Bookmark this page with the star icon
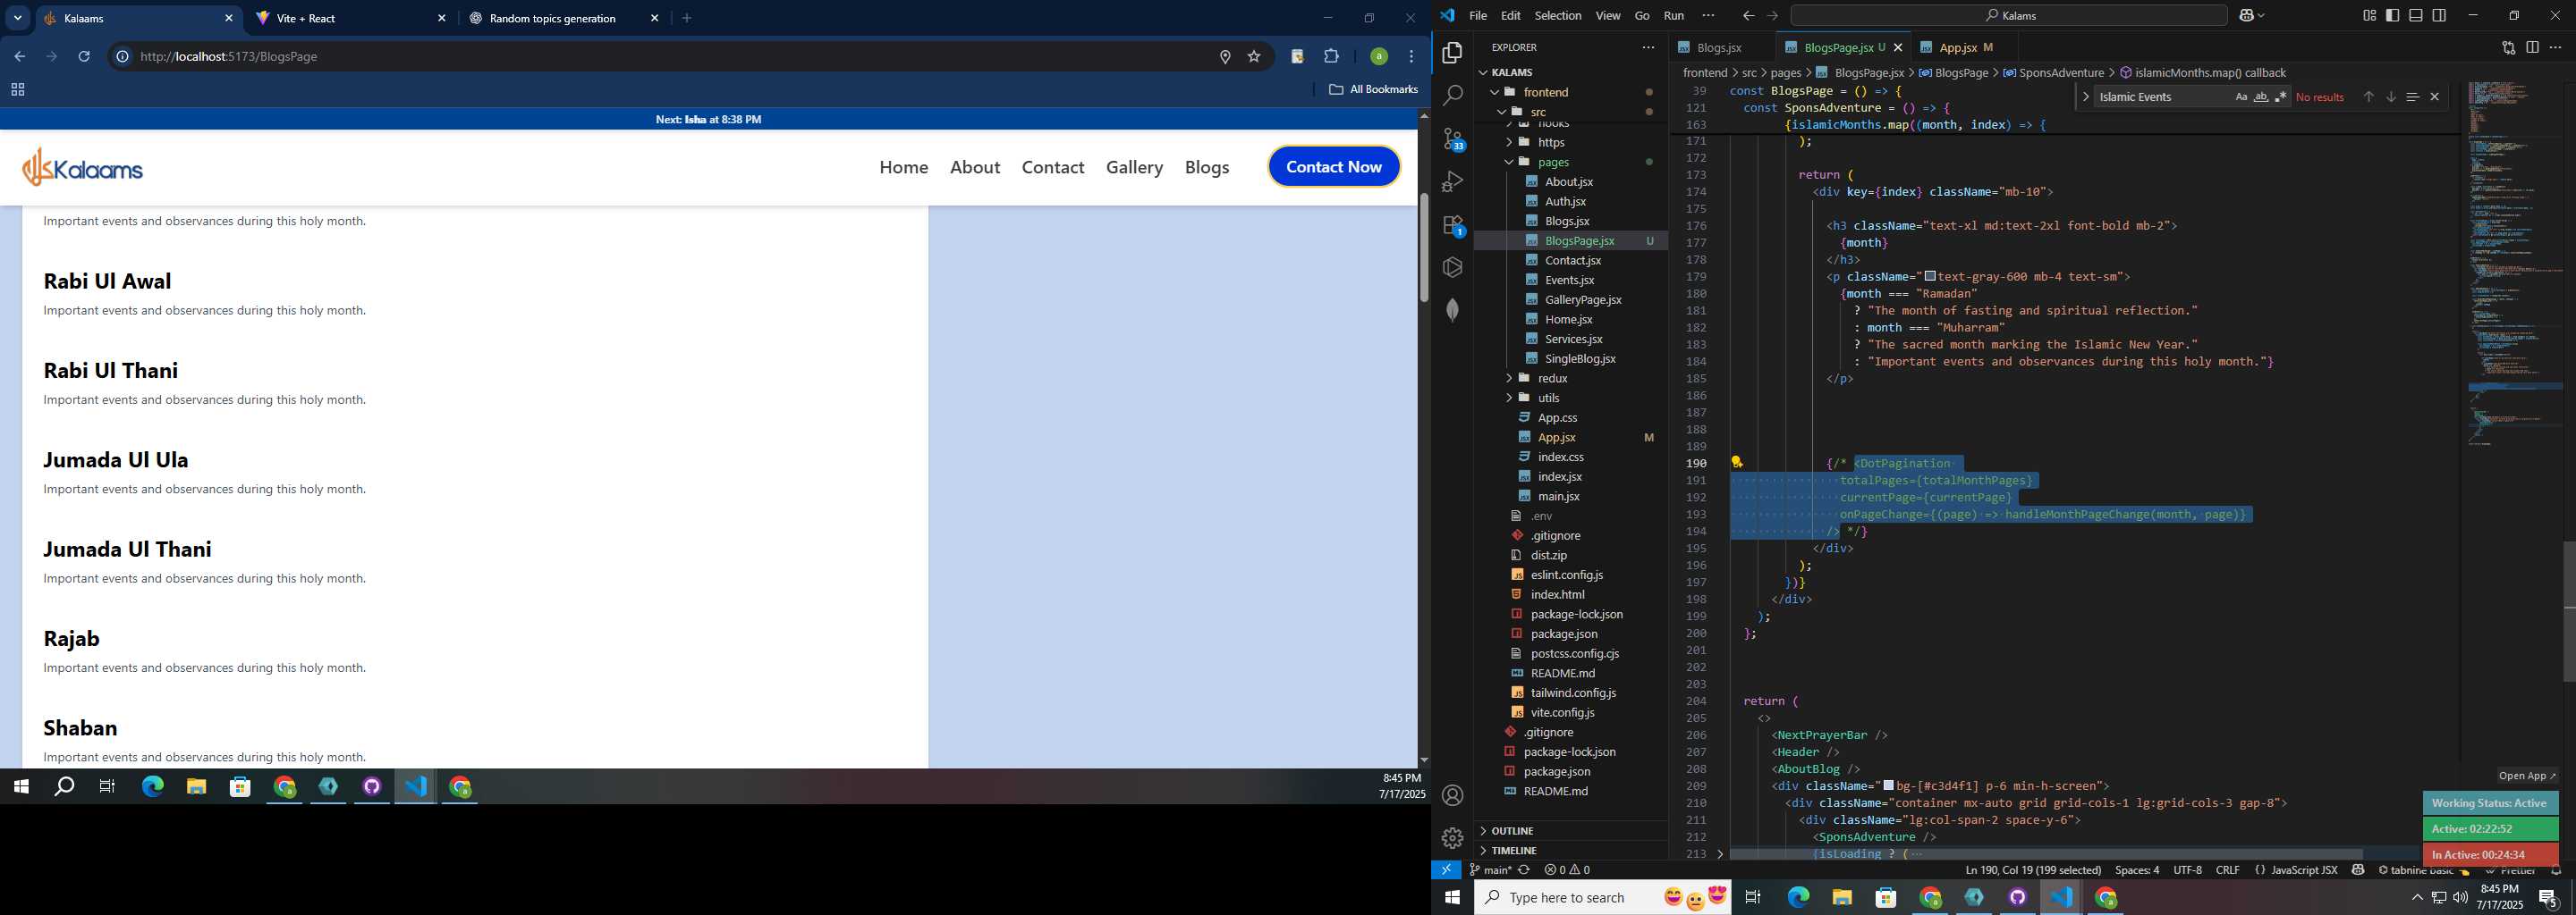The image size is (2576, 915). point(1254,57)
